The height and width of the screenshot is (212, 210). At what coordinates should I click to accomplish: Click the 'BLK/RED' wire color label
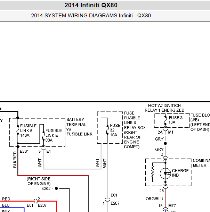[15, 160]
